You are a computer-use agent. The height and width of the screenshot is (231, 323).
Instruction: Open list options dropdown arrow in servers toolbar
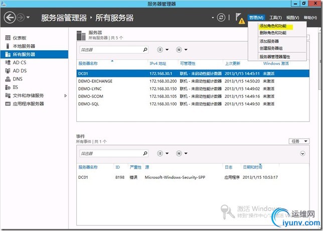167,50
